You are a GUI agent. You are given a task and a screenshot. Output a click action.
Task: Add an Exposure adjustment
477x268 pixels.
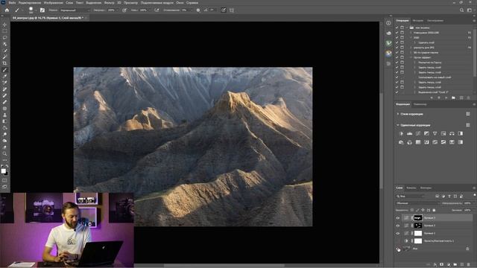(426, 133)
